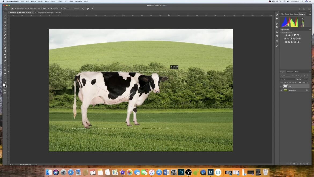
Task: Select the Zoom tool in the toolbar
Action: 5,76
